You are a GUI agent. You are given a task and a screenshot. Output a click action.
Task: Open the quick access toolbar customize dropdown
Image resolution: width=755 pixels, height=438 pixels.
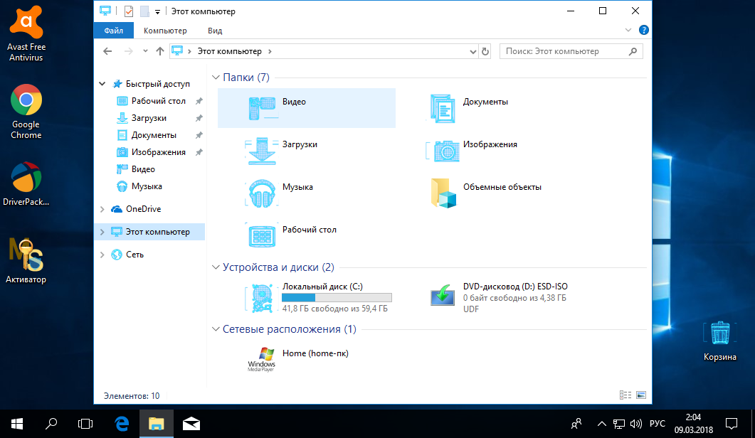(157, 12)
